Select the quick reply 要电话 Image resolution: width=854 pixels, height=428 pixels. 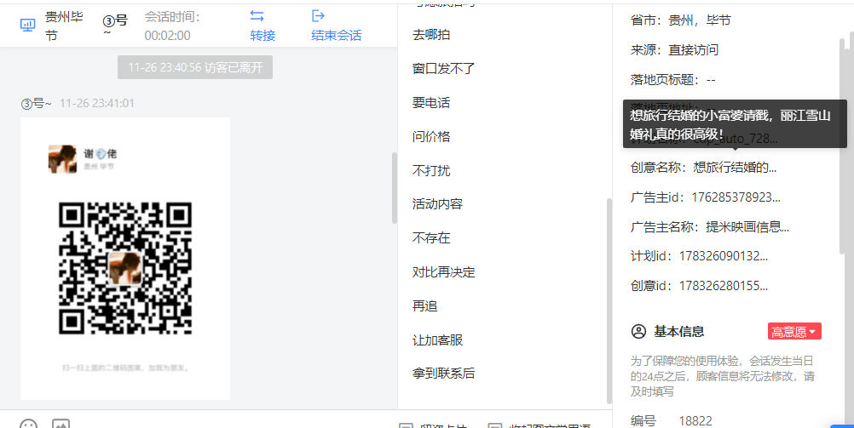(430, 102)
